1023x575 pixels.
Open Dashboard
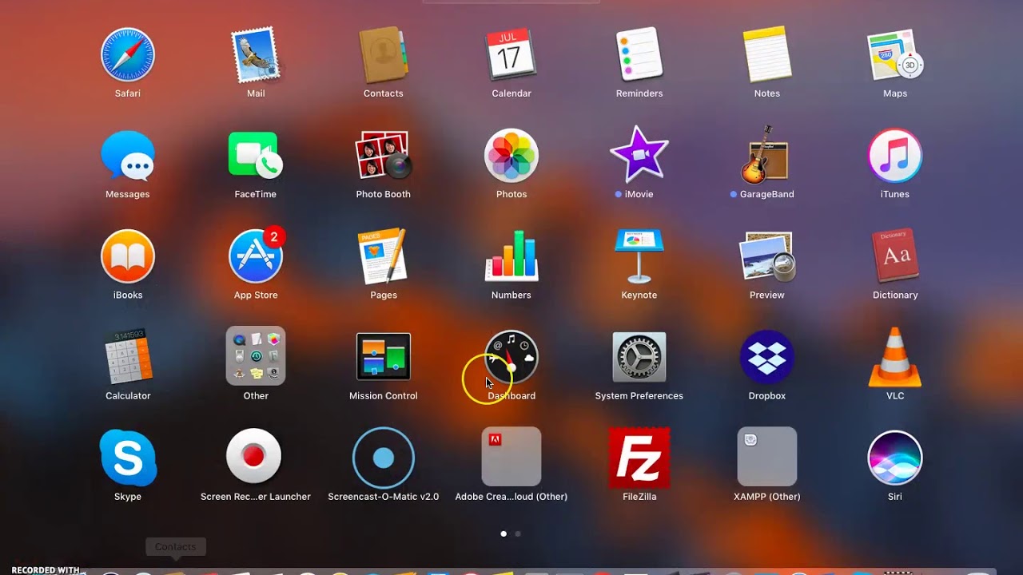tap(511, 357)
